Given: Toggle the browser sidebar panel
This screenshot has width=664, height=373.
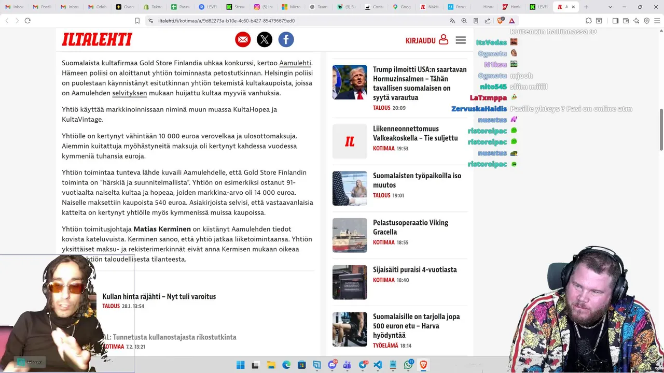Looking at the screenshot, I should [x=615, y=21].
